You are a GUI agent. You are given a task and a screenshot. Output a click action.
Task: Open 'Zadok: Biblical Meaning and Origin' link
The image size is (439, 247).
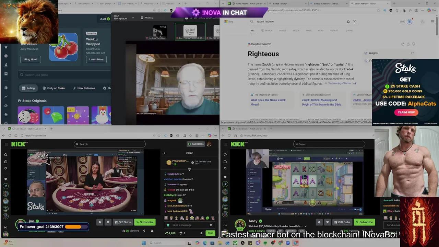321,102
